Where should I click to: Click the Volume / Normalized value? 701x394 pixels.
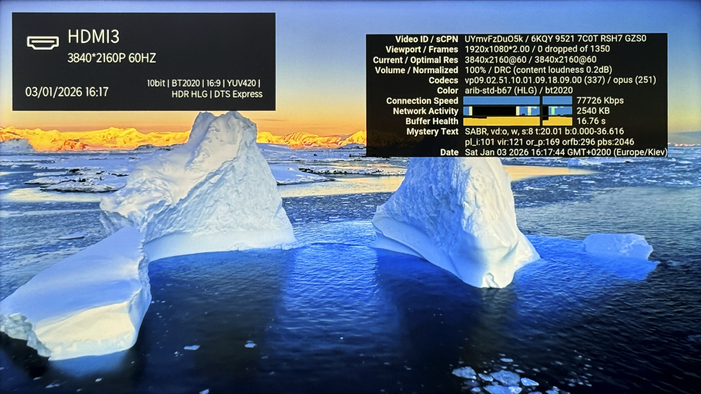tap(538, 70)
